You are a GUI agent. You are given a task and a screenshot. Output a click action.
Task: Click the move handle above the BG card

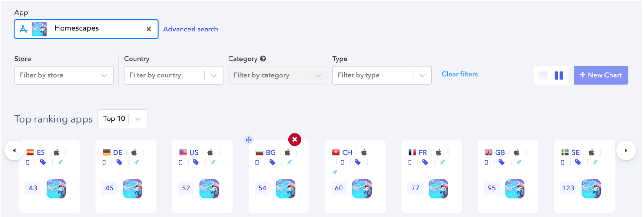pyautogui.click(x=248, y=140)
